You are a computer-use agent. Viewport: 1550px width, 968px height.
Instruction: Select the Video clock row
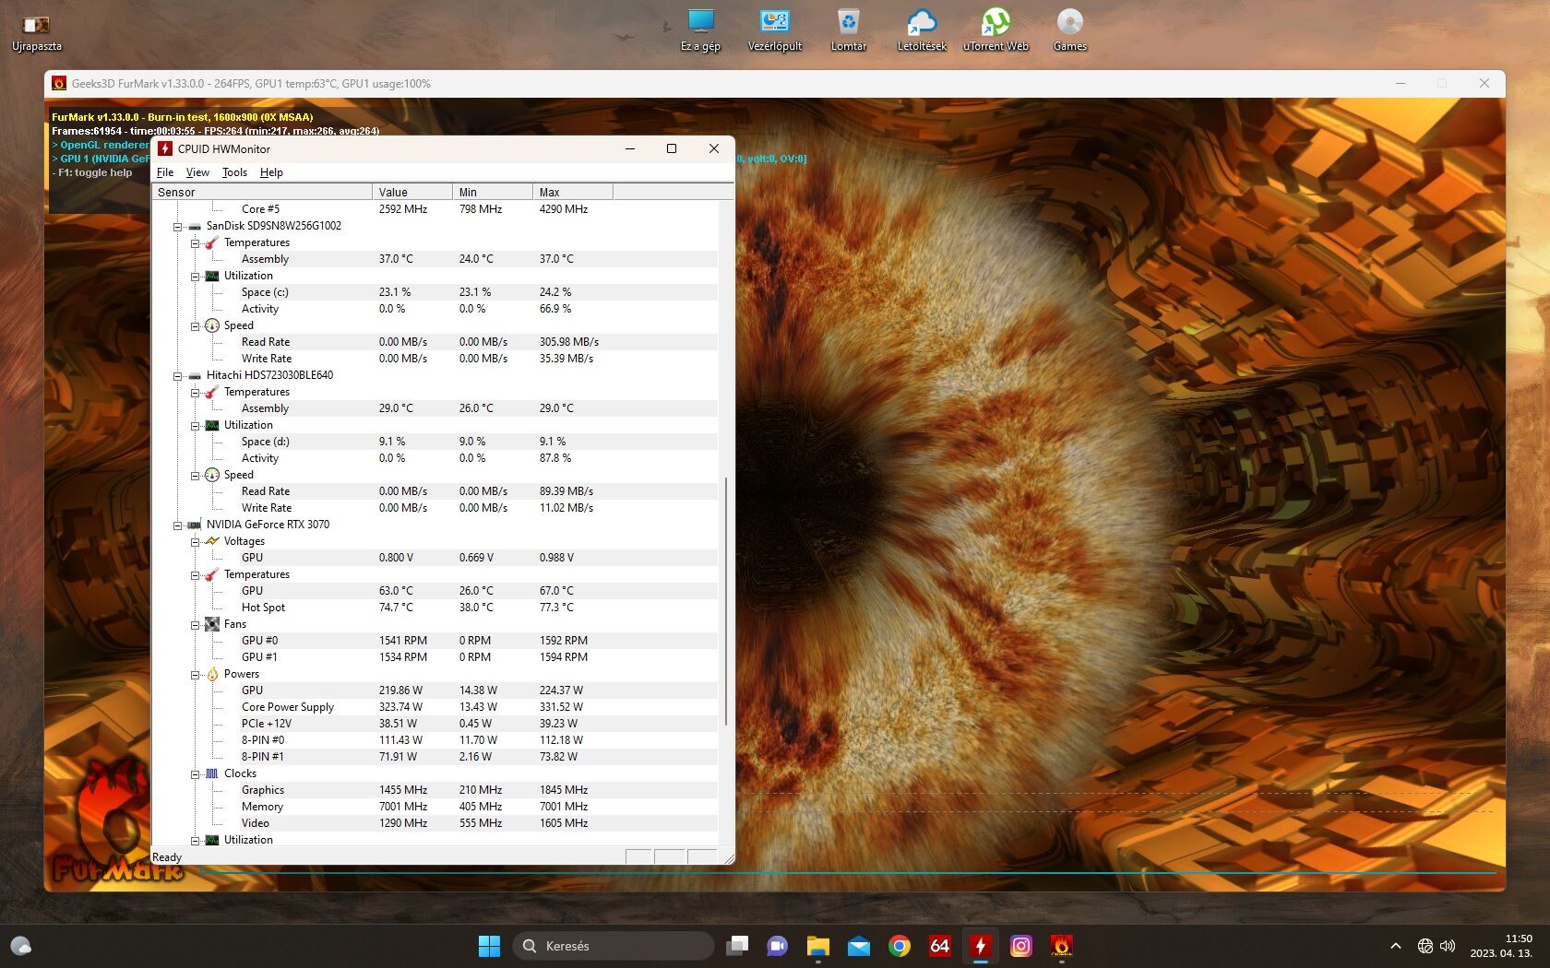click(x=435, y=823)
